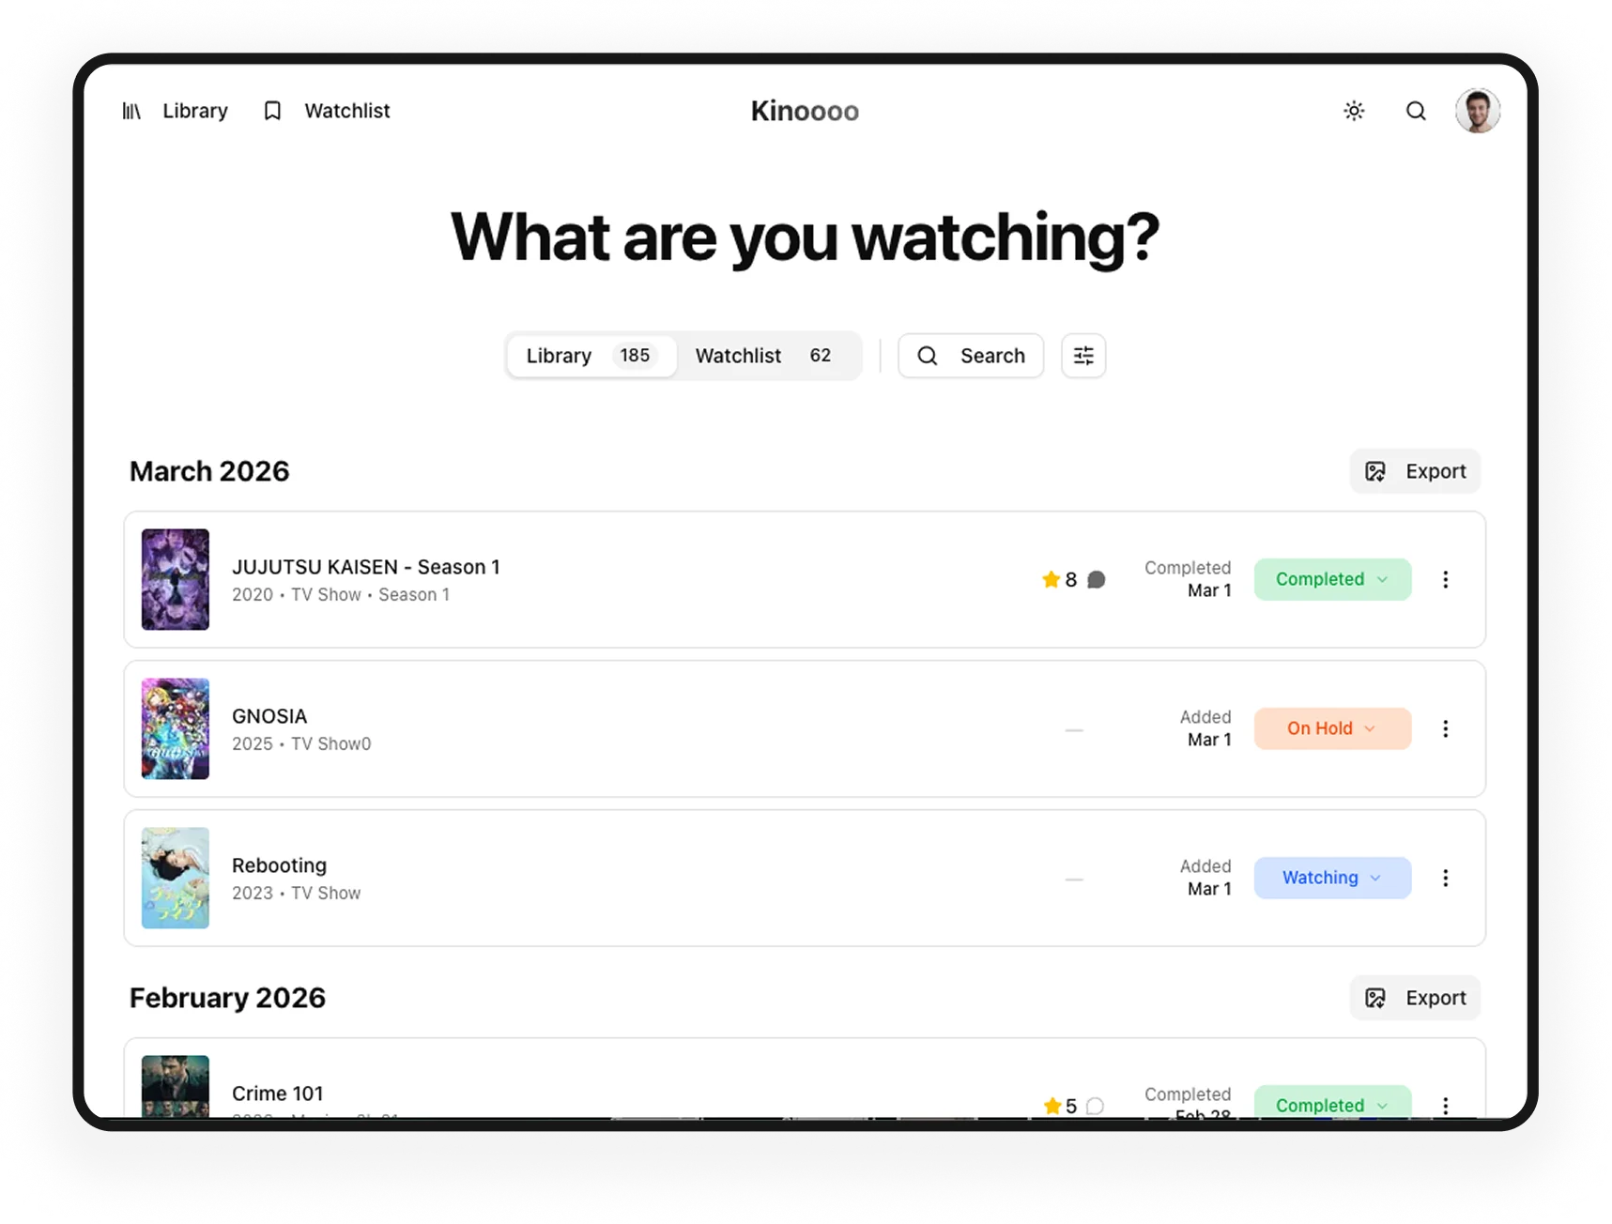Open the three-dot menu for Rebooting
Screen dimensions: 1612x1224
pos(1446,878)
